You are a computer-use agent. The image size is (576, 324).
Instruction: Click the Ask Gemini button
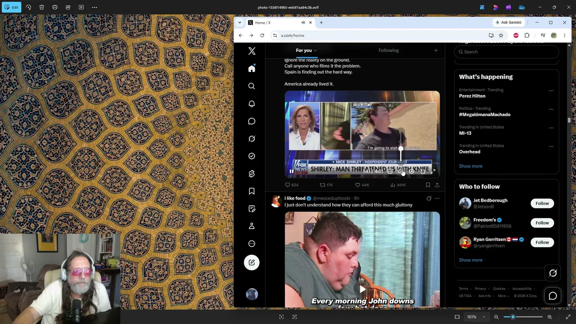pos(508,22)
